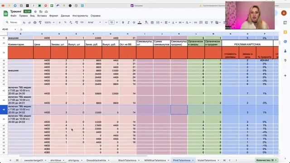
Task: Open the Google Sheets home icon
Action: click(5, 13)
